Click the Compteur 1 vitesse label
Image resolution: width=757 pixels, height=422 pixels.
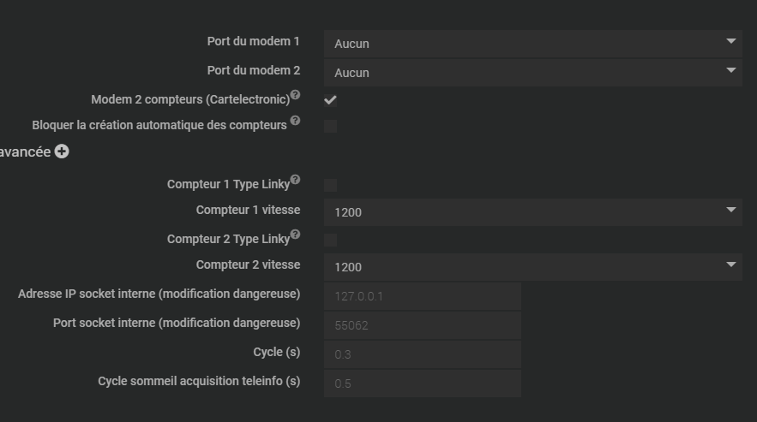(248, 211)
